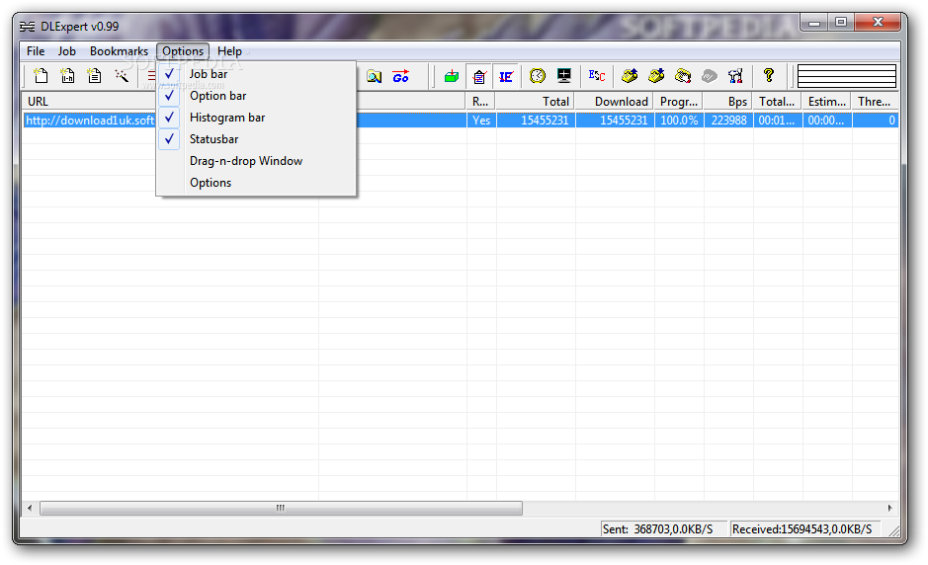
Task: Click the new job icon labeled l-h
Action: (67, 76)
